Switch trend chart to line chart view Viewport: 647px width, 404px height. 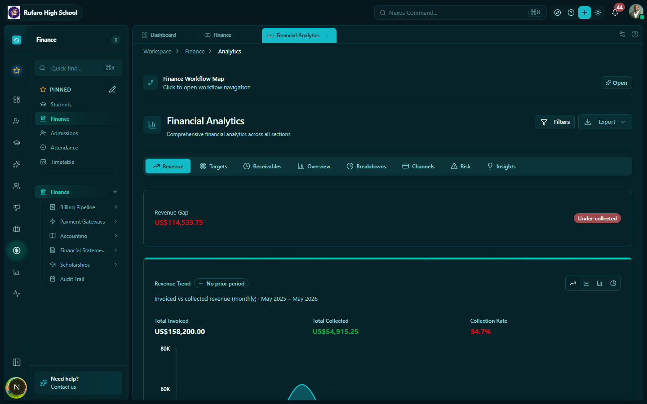586,283
